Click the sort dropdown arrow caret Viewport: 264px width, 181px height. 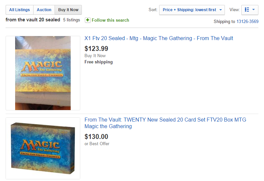221,10
